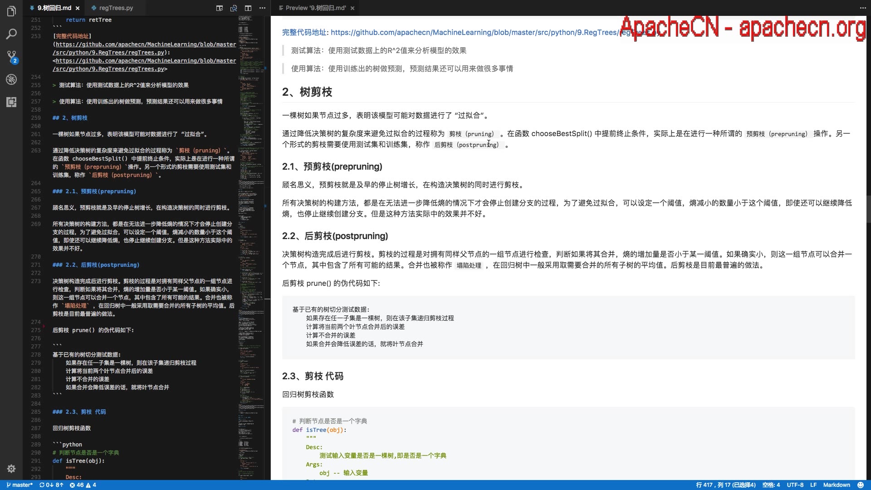Click the feedback smiley icon in the status bar

point(861,485)
